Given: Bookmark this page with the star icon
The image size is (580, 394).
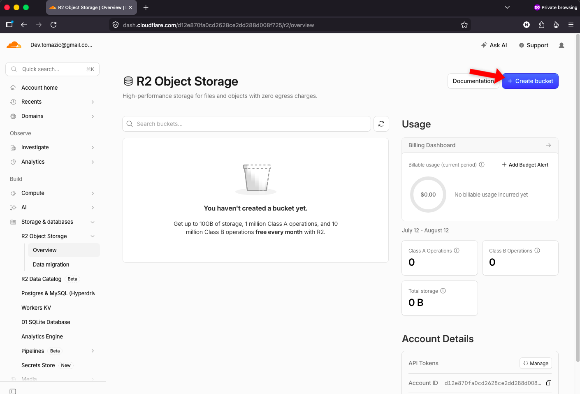Looking at the screenshot, I should click(464, 25).
